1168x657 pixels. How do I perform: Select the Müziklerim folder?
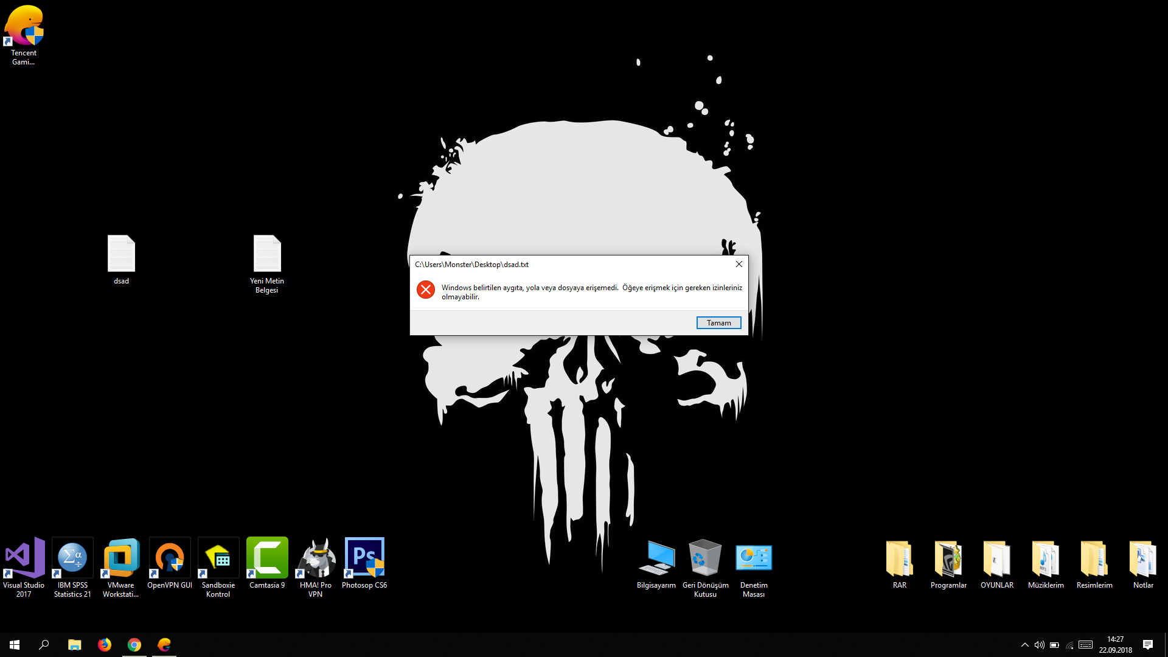pos(1046,564)
